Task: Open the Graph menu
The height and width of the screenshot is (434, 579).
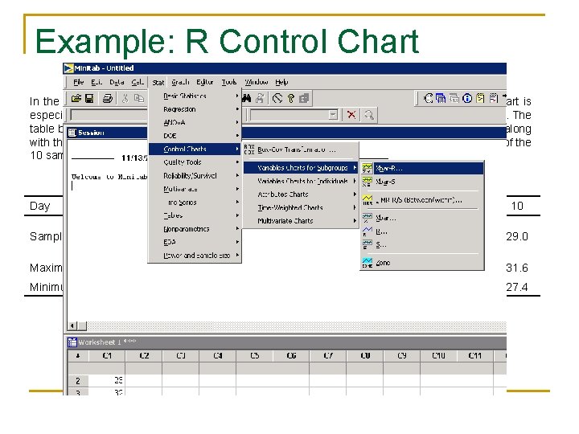Action: pos(180,82)
